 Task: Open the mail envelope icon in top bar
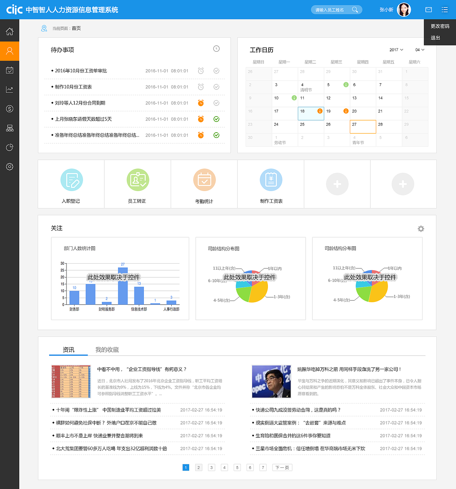pos(429,10)
